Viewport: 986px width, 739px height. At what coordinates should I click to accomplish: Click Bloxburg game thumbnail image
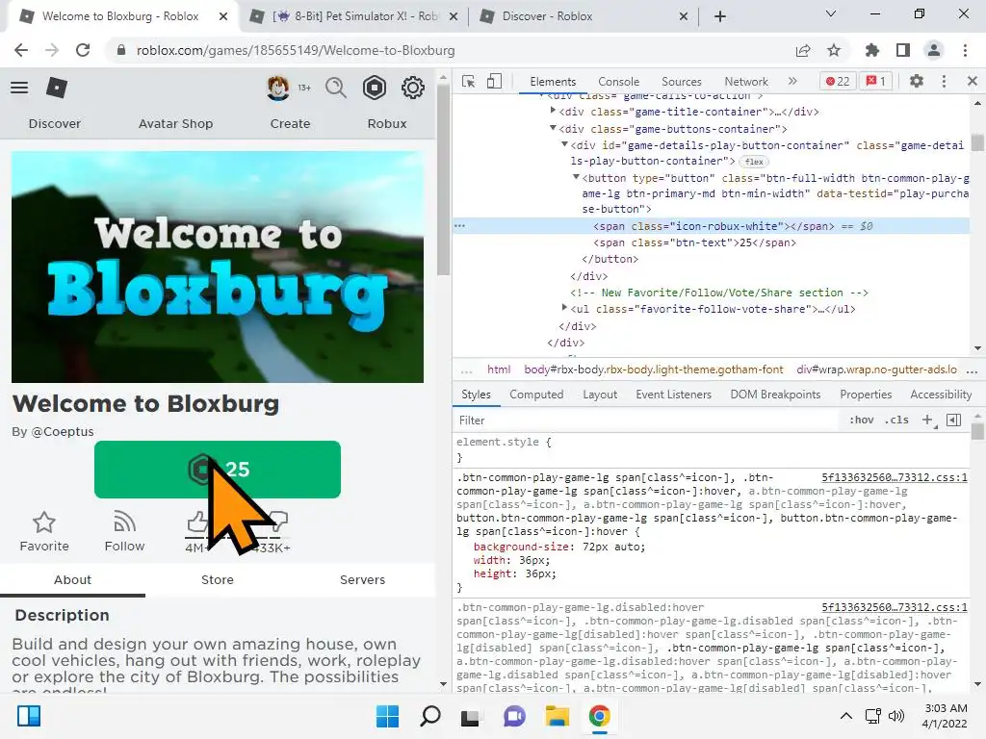[x=218, y=267]
